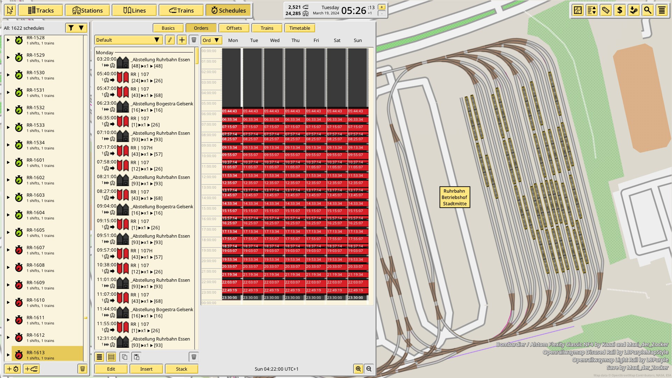This screenshot has width=672, height=378.
Task: Open the Steam Workshop download panel
Action: (634, 10)
